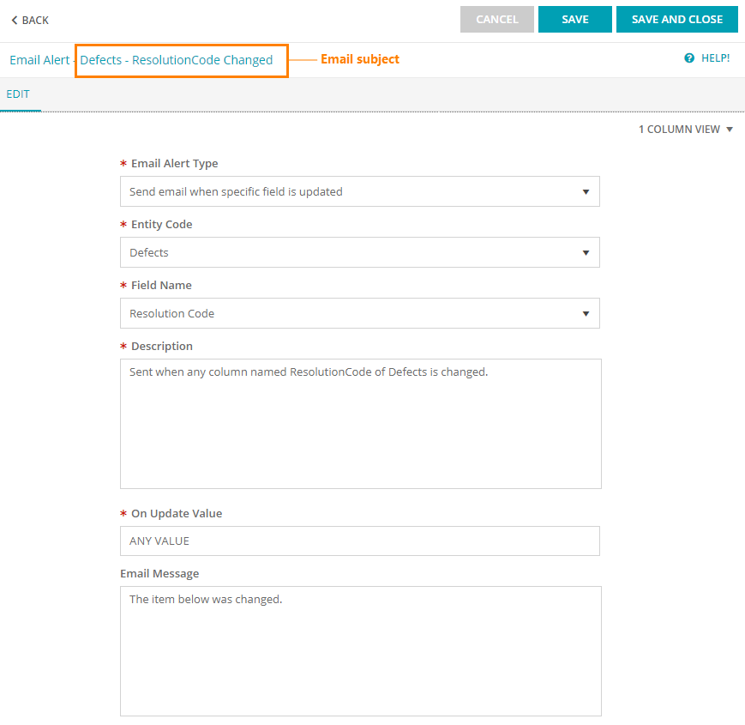Click the SAVE button
This screenshot has height=725, width=745.
(x=574, y=20)
